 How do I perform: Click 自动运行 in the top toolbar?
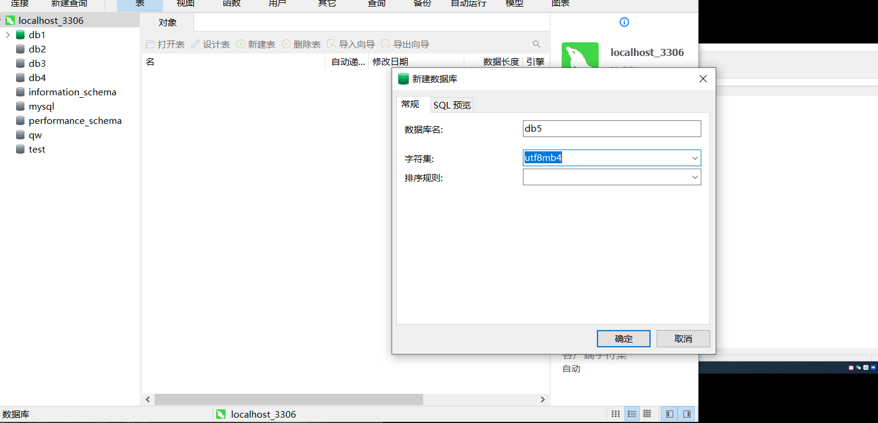(x=469, y=4)
